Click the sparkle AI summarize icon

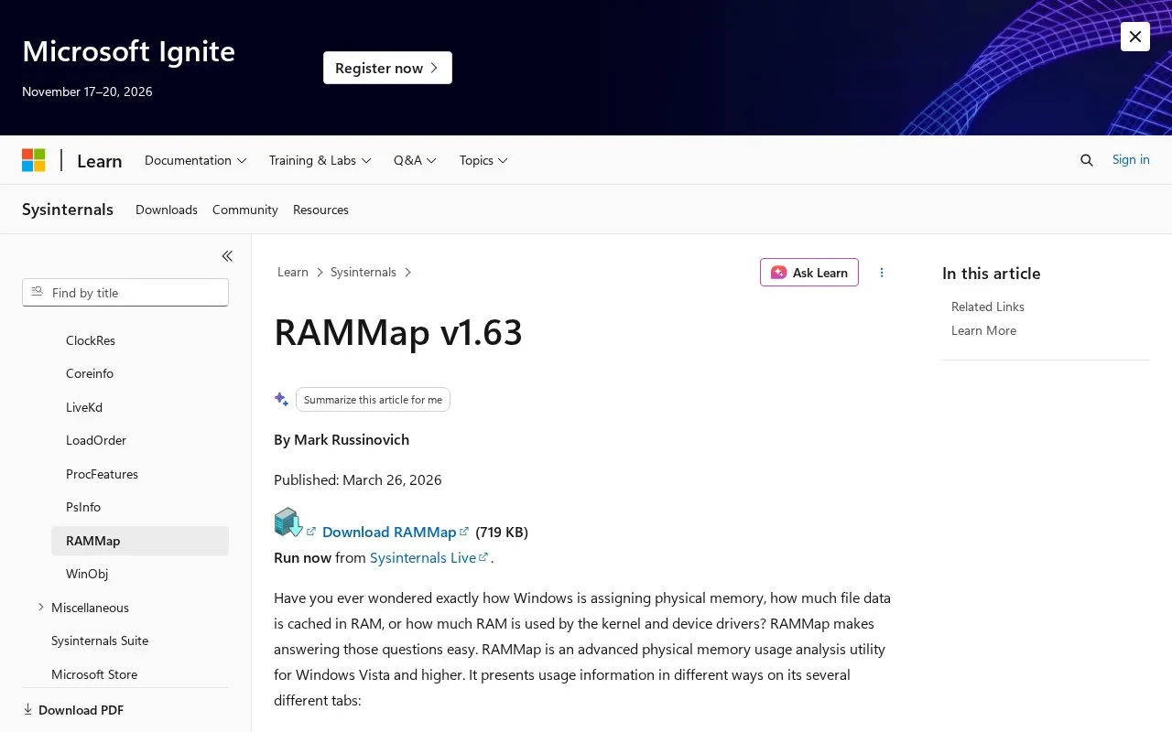coord(281,399)
